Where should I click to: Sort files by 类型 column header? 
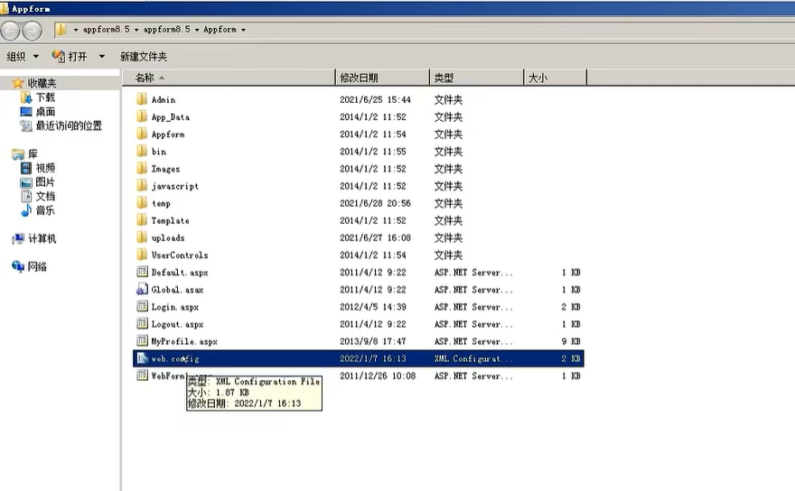pyautogui.click(x=444, y=79)
